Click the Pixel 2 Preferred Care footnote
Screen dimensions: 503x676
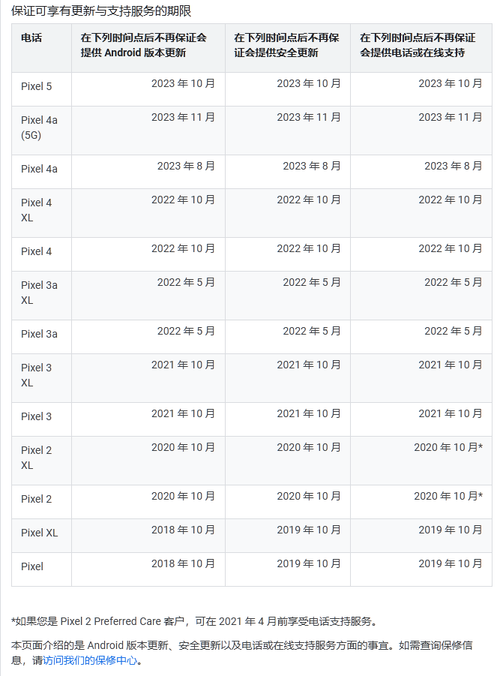coord(193,621)
